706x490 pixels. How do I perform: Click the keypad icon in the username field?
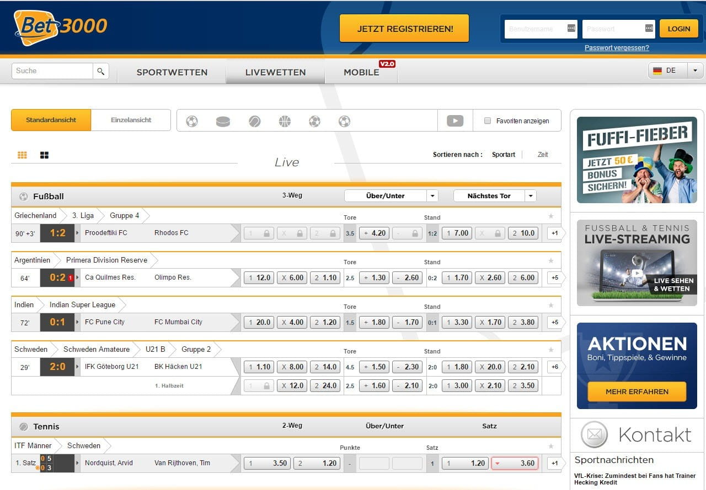coord(571,29)
